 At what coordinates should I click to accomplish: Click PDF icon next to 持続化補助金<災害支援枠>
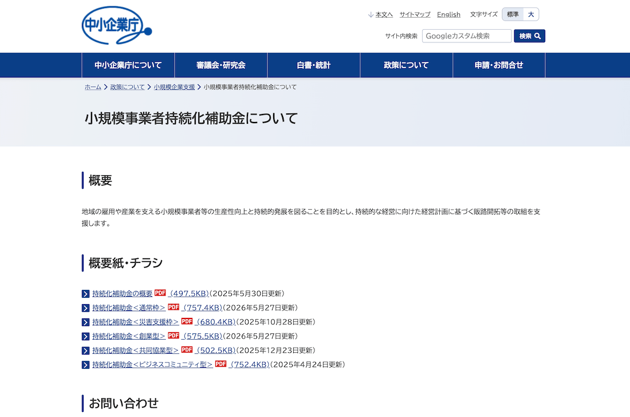click(x=187, y=321)
